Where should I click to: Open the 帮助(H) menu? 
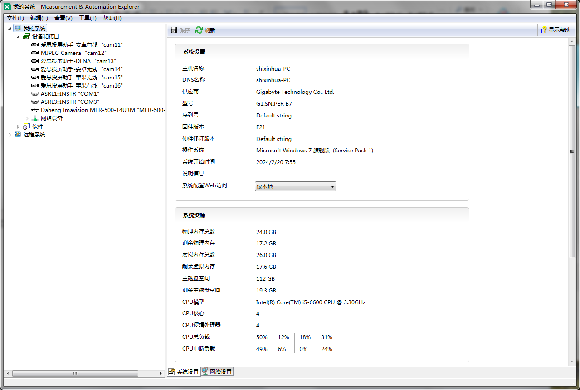click(x=112, y=18)
